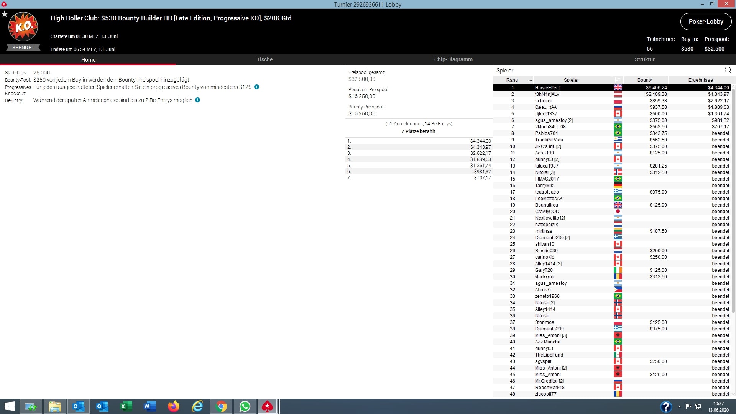
Task: Click the Poker-Lobby button
Action: pos(706,21)
